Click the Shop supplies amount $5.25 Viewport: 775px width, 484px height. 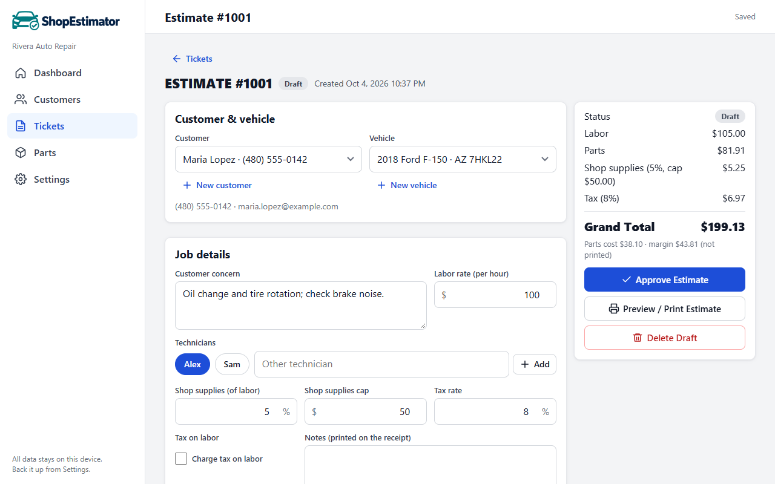(734, 168)
